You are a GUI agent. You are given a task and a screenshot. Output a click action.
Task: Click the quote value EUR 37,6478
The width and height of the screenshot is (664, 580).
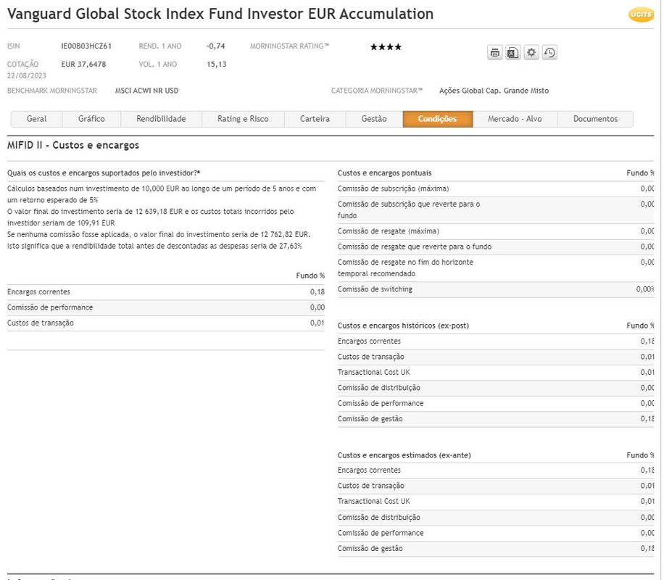[83, 65]
